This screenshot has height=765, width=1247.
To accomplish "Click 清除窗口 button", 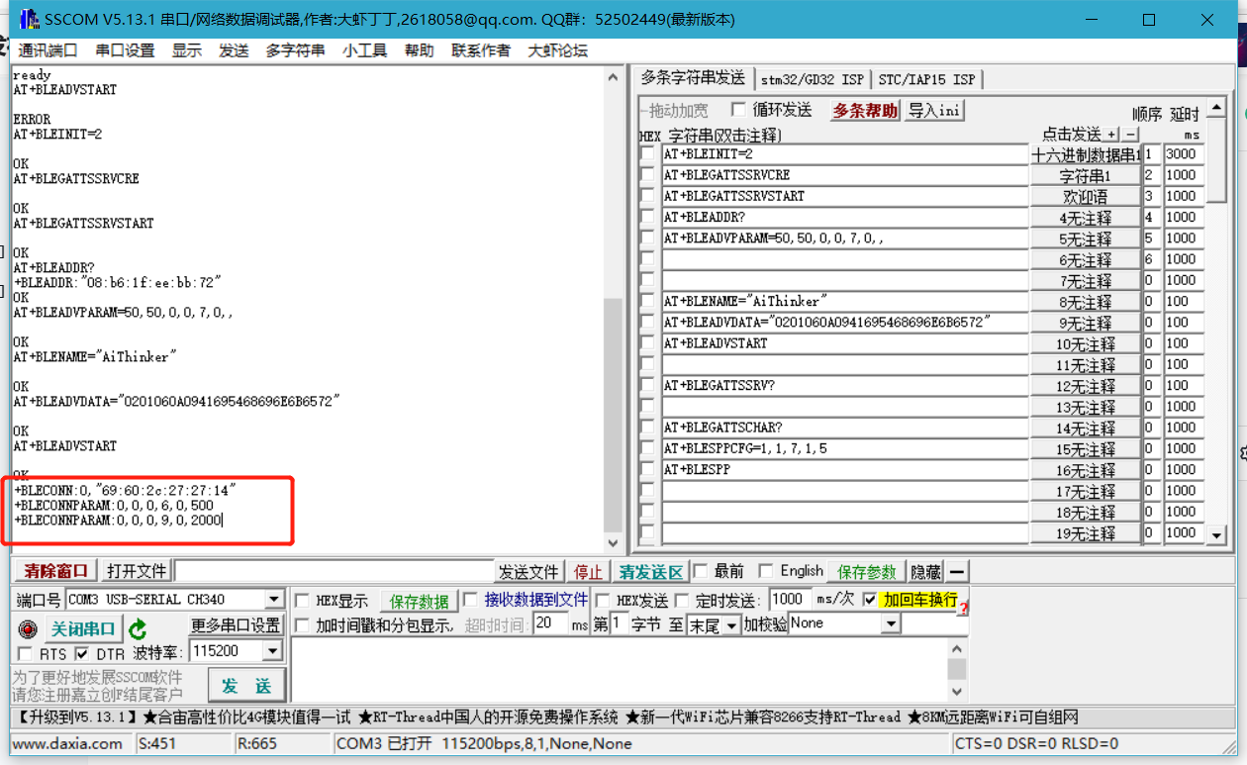I will [56, 571].
